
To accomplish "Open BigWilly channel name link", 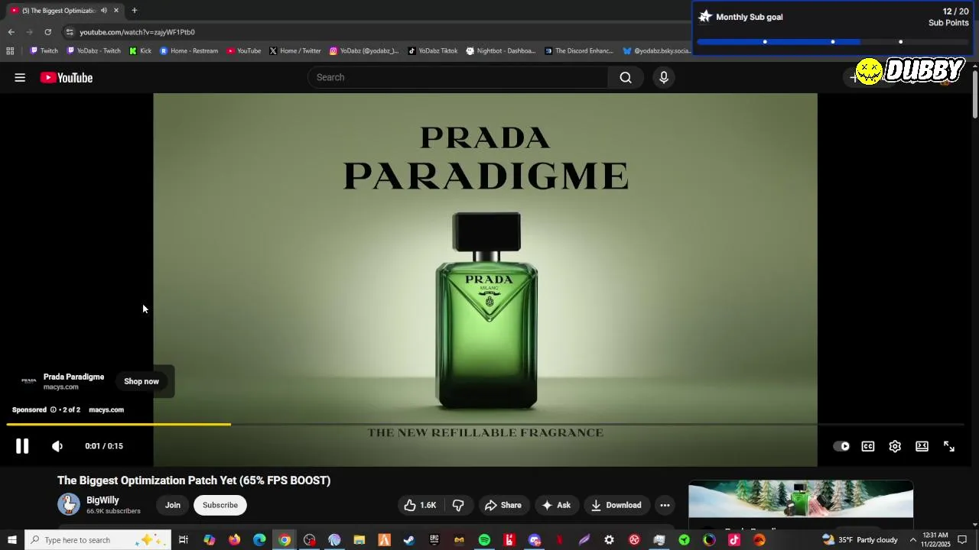I will pyautogui.click(x=102, y=500).
